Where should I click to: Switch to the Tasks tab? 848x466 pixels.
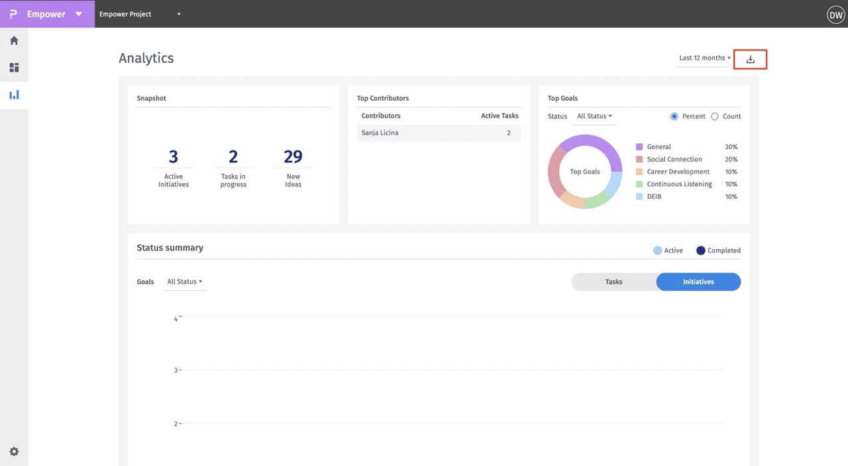coord(613,282)
